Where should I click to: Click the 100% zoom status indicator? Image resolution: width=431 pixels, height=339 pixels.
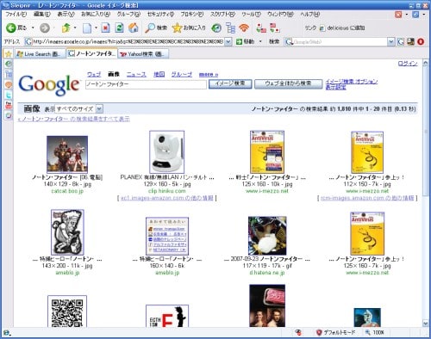(x=374, y=332)
